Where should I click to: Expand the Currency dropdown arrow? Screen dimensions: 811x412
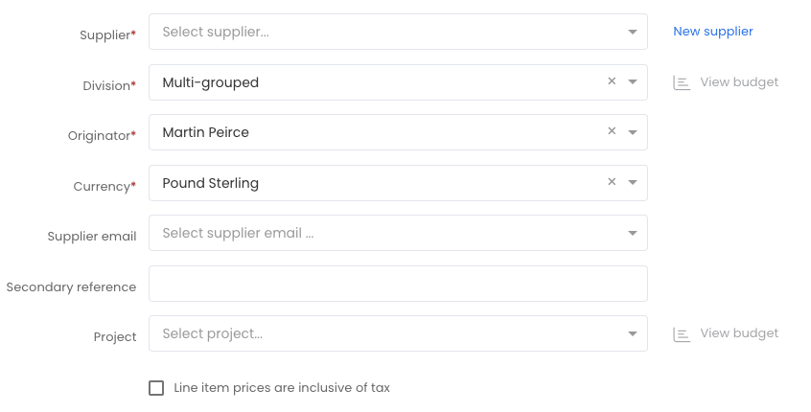[632, 182]
